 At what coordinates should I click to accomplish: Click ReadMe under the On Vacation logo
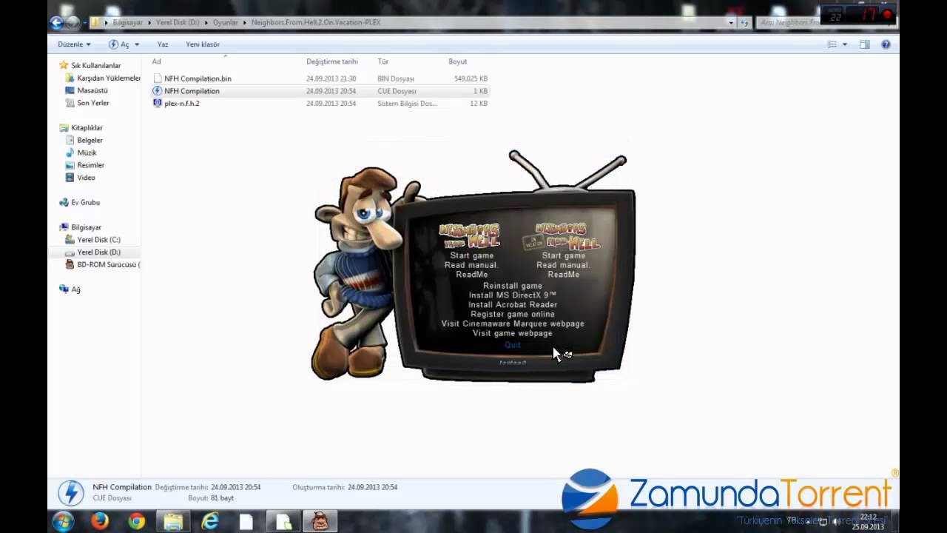(563, 275)
